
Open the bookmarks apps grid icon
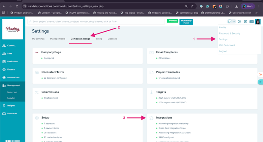tap(4, 13)
